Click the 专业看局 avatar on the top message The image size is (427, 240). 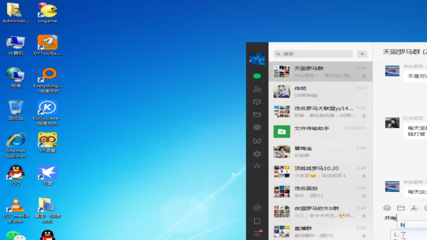coord(392,71)
